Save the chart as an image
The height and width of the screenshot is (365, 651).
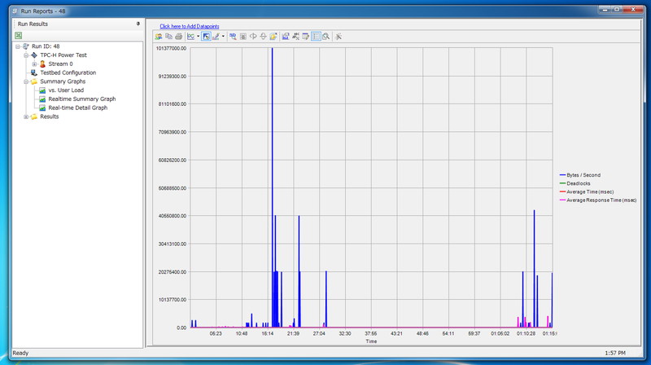tap(286, 37)
